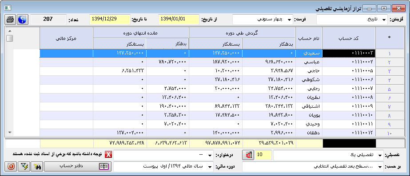
Task: Click row number 7 cell
Action: pyautogui.click(x=389, y=107)
